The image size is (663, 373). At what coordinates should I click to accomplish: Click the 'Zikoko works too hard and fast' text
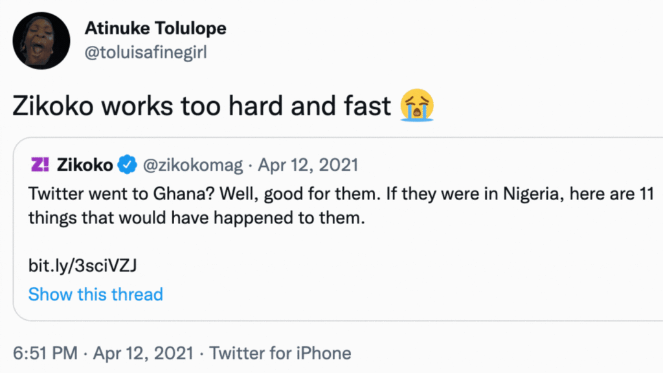(202, 106)
